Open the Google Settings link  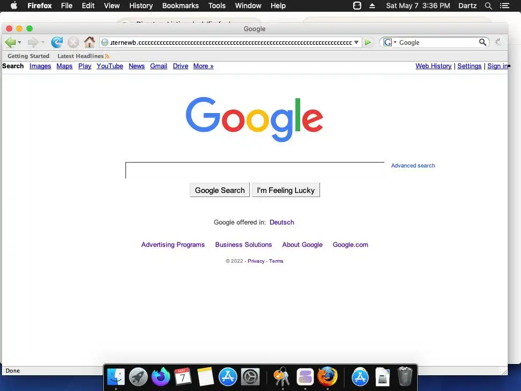[x=469, y=66]
